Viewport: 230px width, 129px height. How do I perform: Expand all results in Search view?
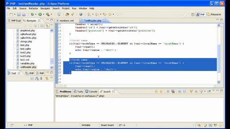(180, 92)
